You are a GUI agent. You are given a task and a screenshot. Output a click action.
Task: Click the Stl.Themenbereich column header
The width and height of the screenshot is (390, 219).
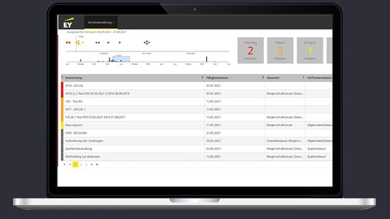[x=319, y=78]
